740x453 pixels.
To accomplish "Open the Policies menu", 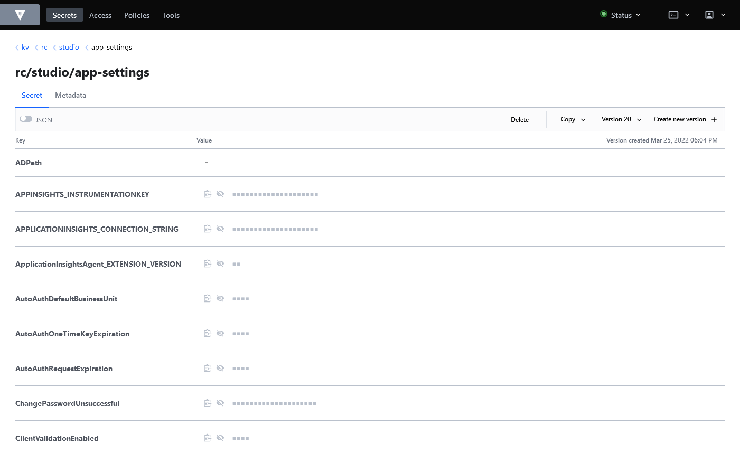I will pos(137,15).
